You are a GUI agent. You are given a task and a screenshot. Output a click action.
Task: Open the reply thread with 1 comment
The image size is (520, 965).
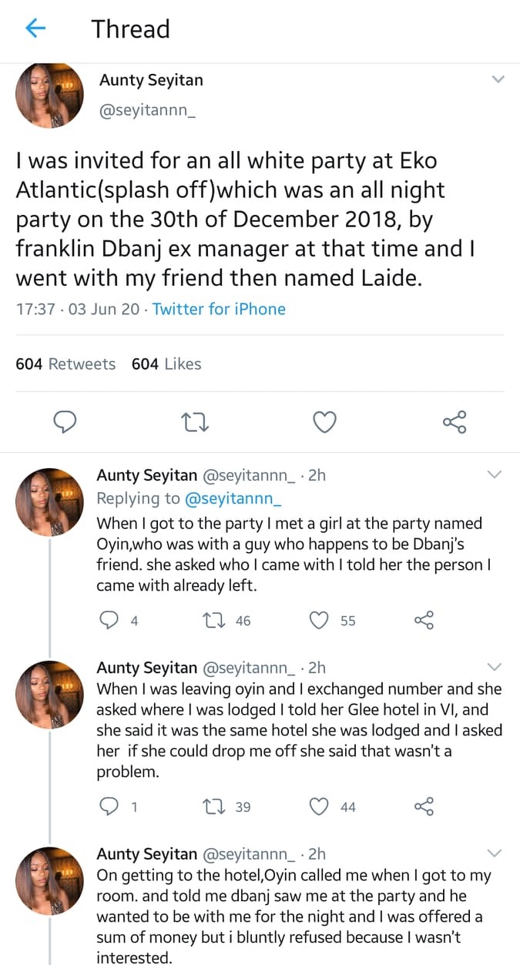click(110, 806)
